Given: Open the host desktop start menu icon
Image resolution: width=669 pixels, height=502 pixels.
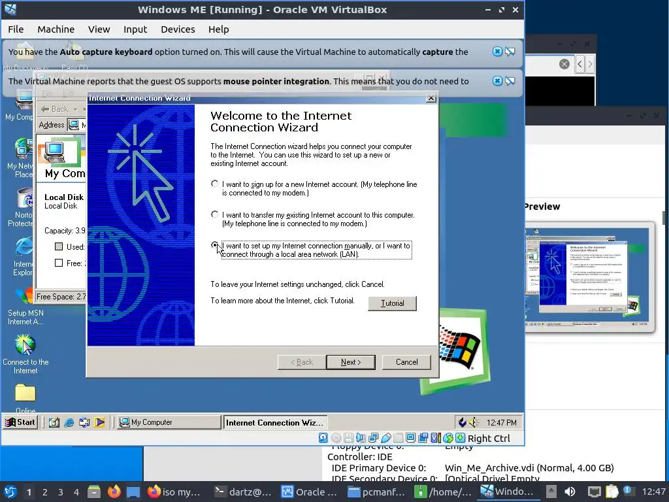Looking at the screenshot, I should tap(10, 492).
